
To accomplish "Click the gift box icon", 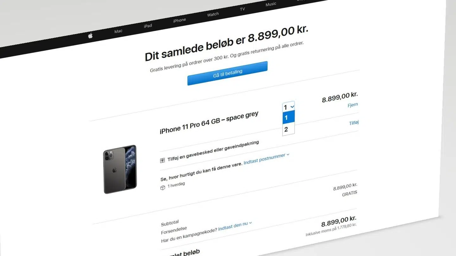I will click(x=162, y=160).
